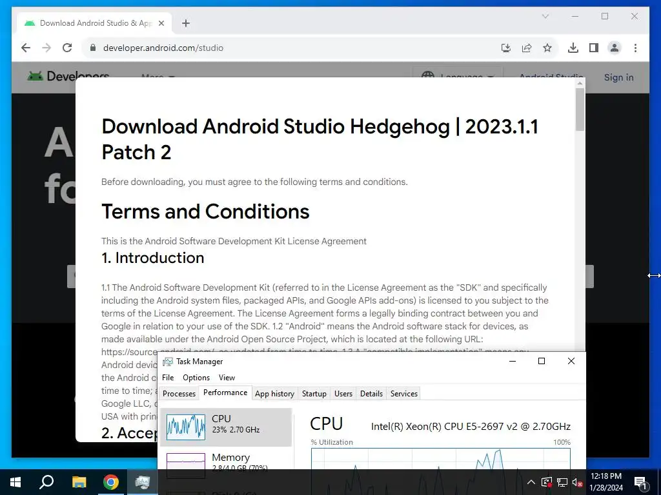Open Task Manager File menu

[168, 378]
